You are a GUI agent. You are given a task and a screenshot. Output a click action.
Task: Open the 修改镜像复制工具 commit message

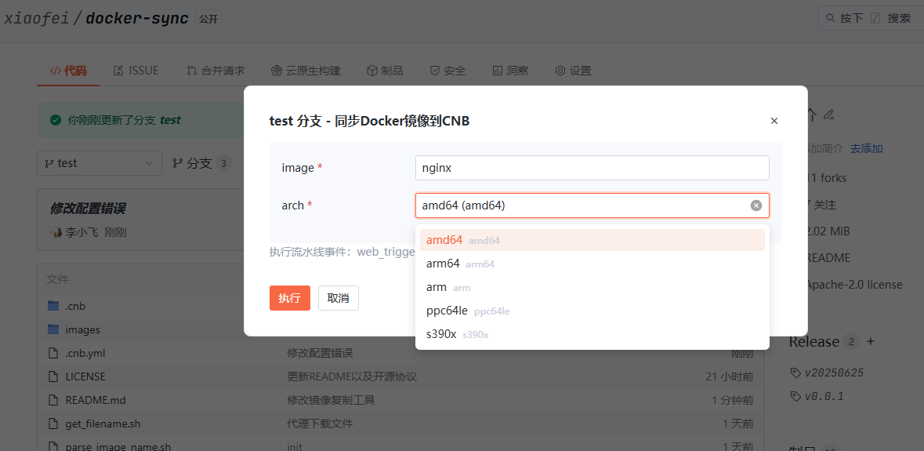332,400
